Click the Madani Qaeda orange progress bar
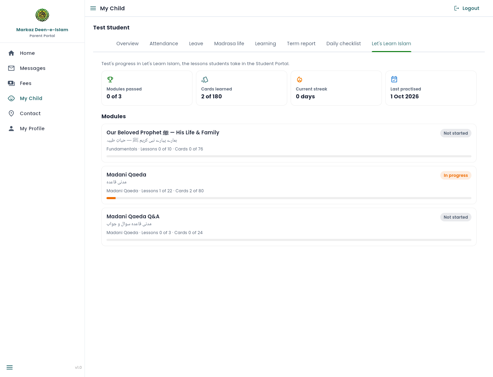 111,198
